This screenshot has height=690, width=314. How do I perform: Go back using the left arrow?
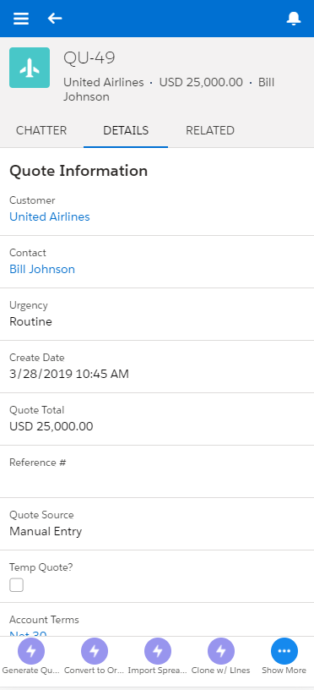[55, 19]
